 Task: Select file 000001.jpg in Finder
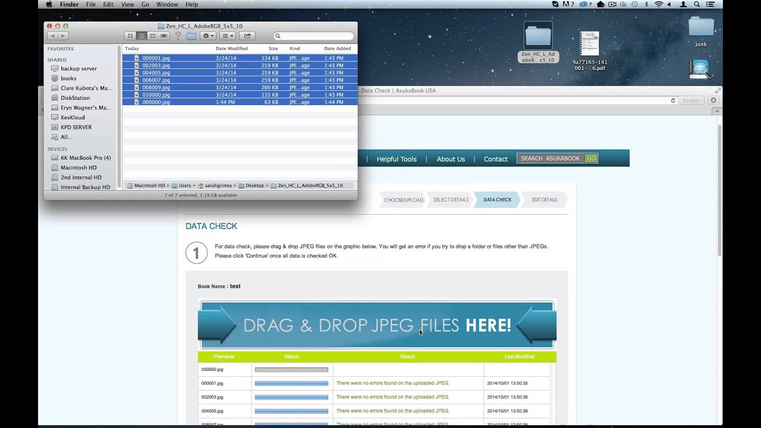[x=240, y=58]
